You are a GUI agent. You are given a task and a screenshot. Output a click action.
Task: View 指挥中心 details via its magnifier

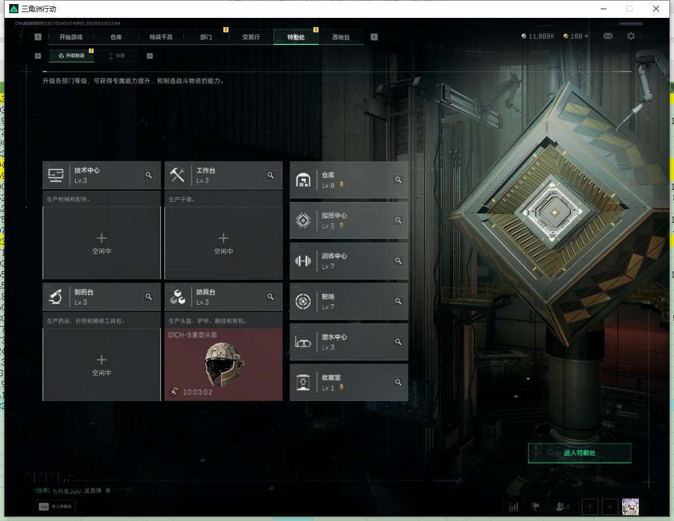point(399,220)
